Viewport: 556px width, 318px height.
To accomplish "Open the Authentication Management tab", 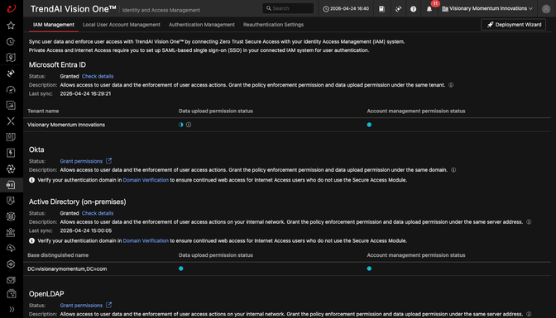I will coord(202,25).
